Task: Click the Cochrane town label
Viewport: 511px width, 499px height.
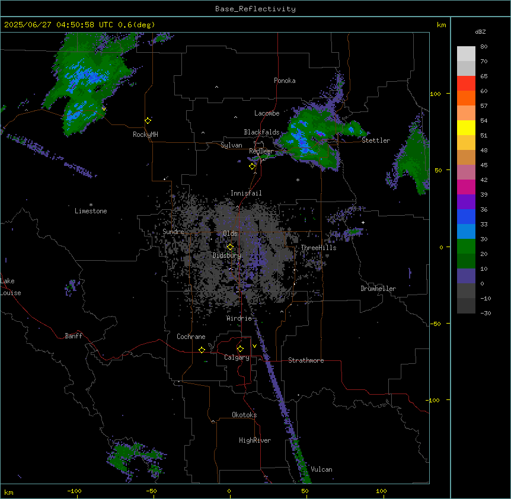Action: [191, 337]
